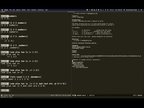This screenshot has height=108, width=144.
Task: Click Forget button
Action: click(82, 48)
